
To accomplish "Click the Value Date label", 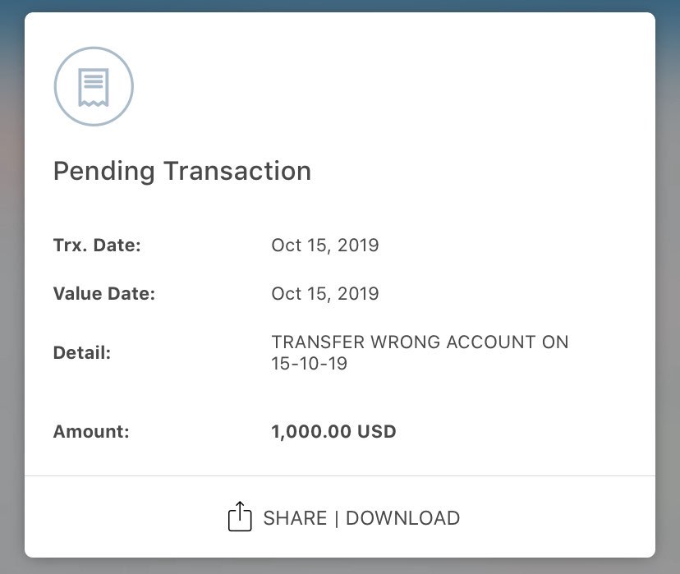I will (104, 293).
